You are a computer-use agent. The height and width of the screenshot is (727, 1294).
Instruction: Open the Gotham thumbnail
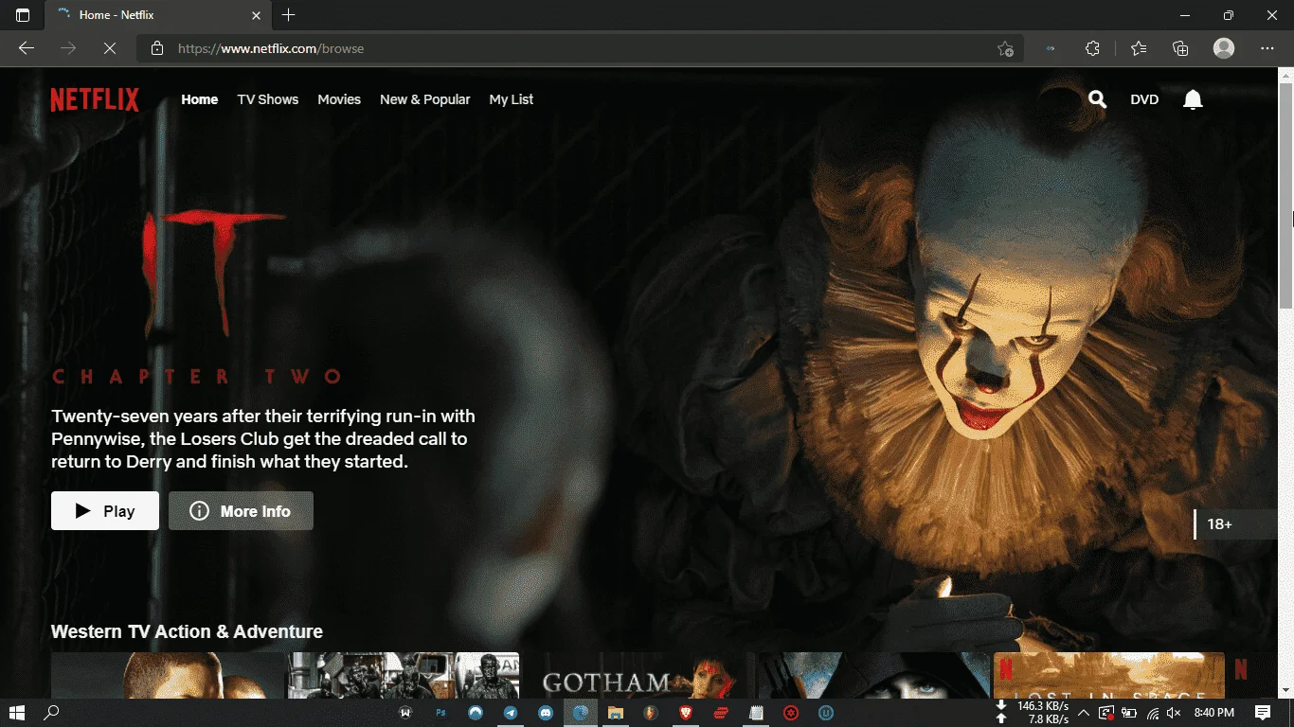[x=638, y=676]
